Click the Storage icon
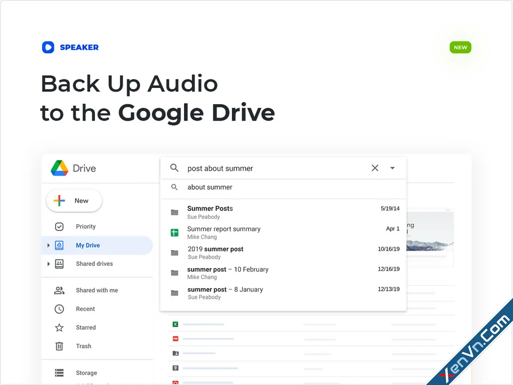 tap(59, 373)
